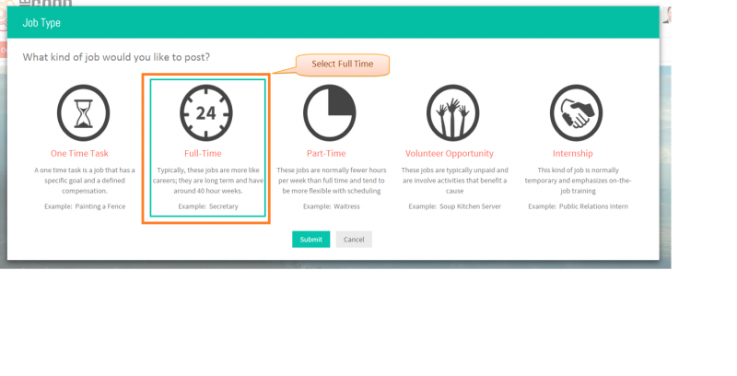Click the Full-Time heading
This screenshot has width=737, height=376.
click(203, 153)
